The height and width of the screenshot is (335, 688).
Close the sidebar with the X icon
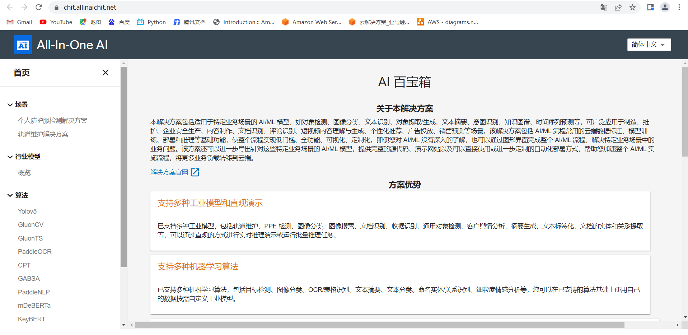tap(105, 73)
